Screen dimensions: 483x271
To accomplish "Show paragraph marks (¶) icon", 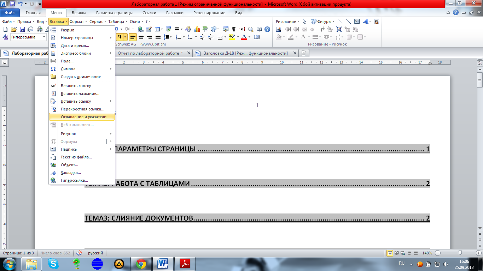I will (x=234, y=29).
